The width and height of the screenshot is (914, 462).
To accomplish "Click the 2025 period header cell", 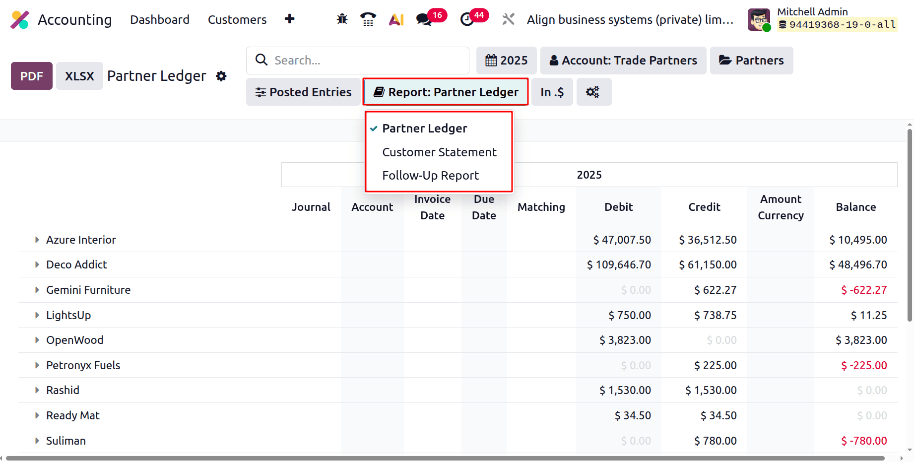I will pos(589,175).
